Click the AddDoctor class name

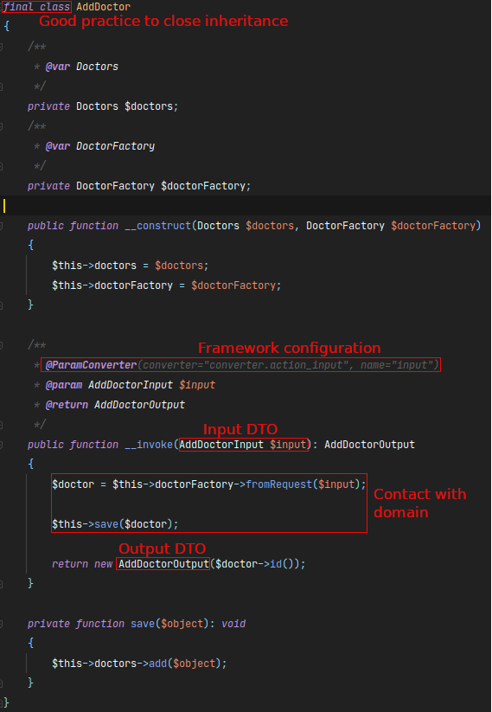[x=104, y=7]
